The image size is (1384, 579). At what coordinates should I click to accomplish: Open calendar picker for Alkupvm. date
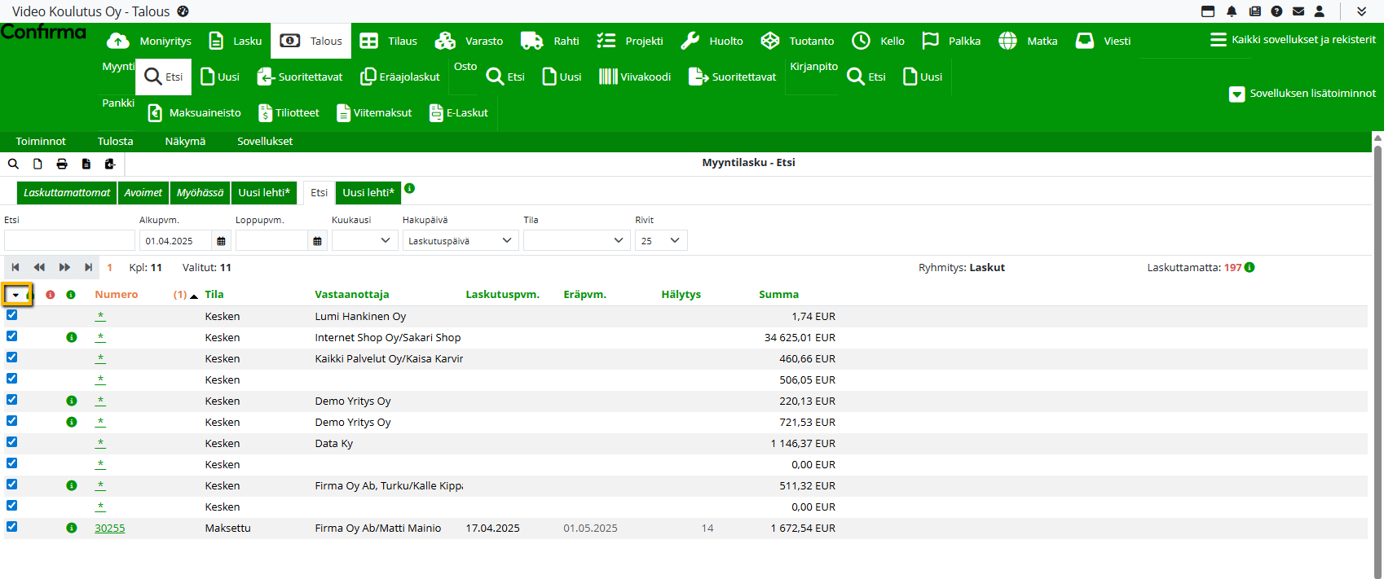tap(221, 241)
